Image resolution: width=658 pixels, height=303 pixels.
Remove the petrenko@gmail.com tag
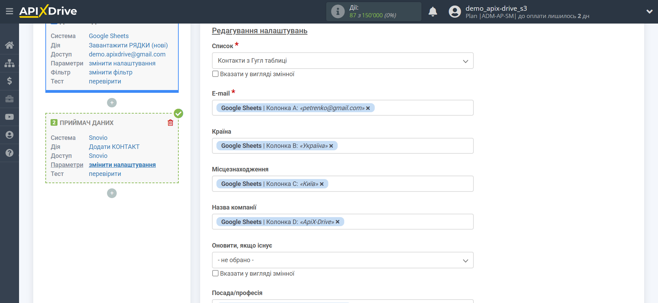pos(368,108)
